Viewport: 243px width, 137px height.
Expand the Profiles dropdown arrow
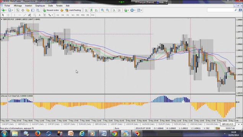[x=13, y=10]
